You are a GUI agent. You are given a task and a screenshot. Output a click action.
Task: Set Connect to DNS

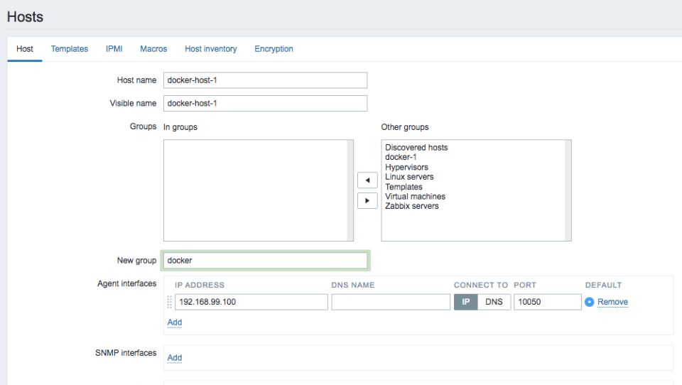(x=494, y=302)
